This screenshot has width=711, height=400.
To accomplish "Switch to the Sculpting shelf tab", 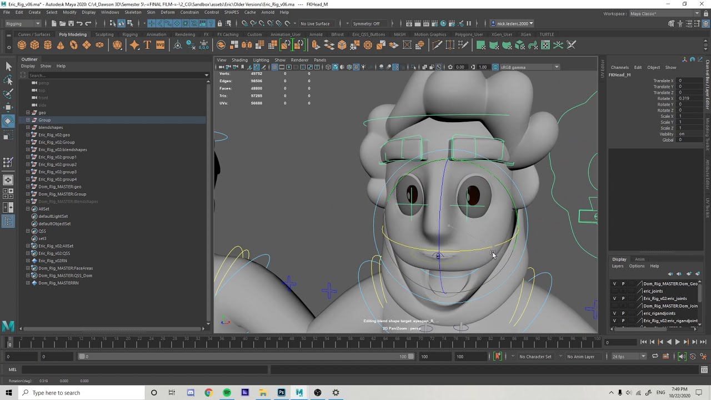I will [x=104, y=34].
